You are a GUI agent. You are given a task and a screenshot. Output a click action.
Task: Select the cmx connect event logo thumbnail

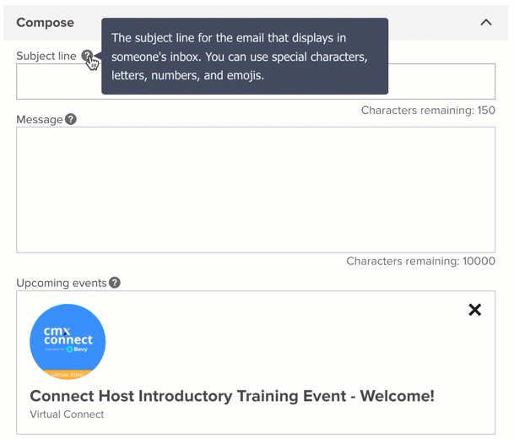pos(68,342)
